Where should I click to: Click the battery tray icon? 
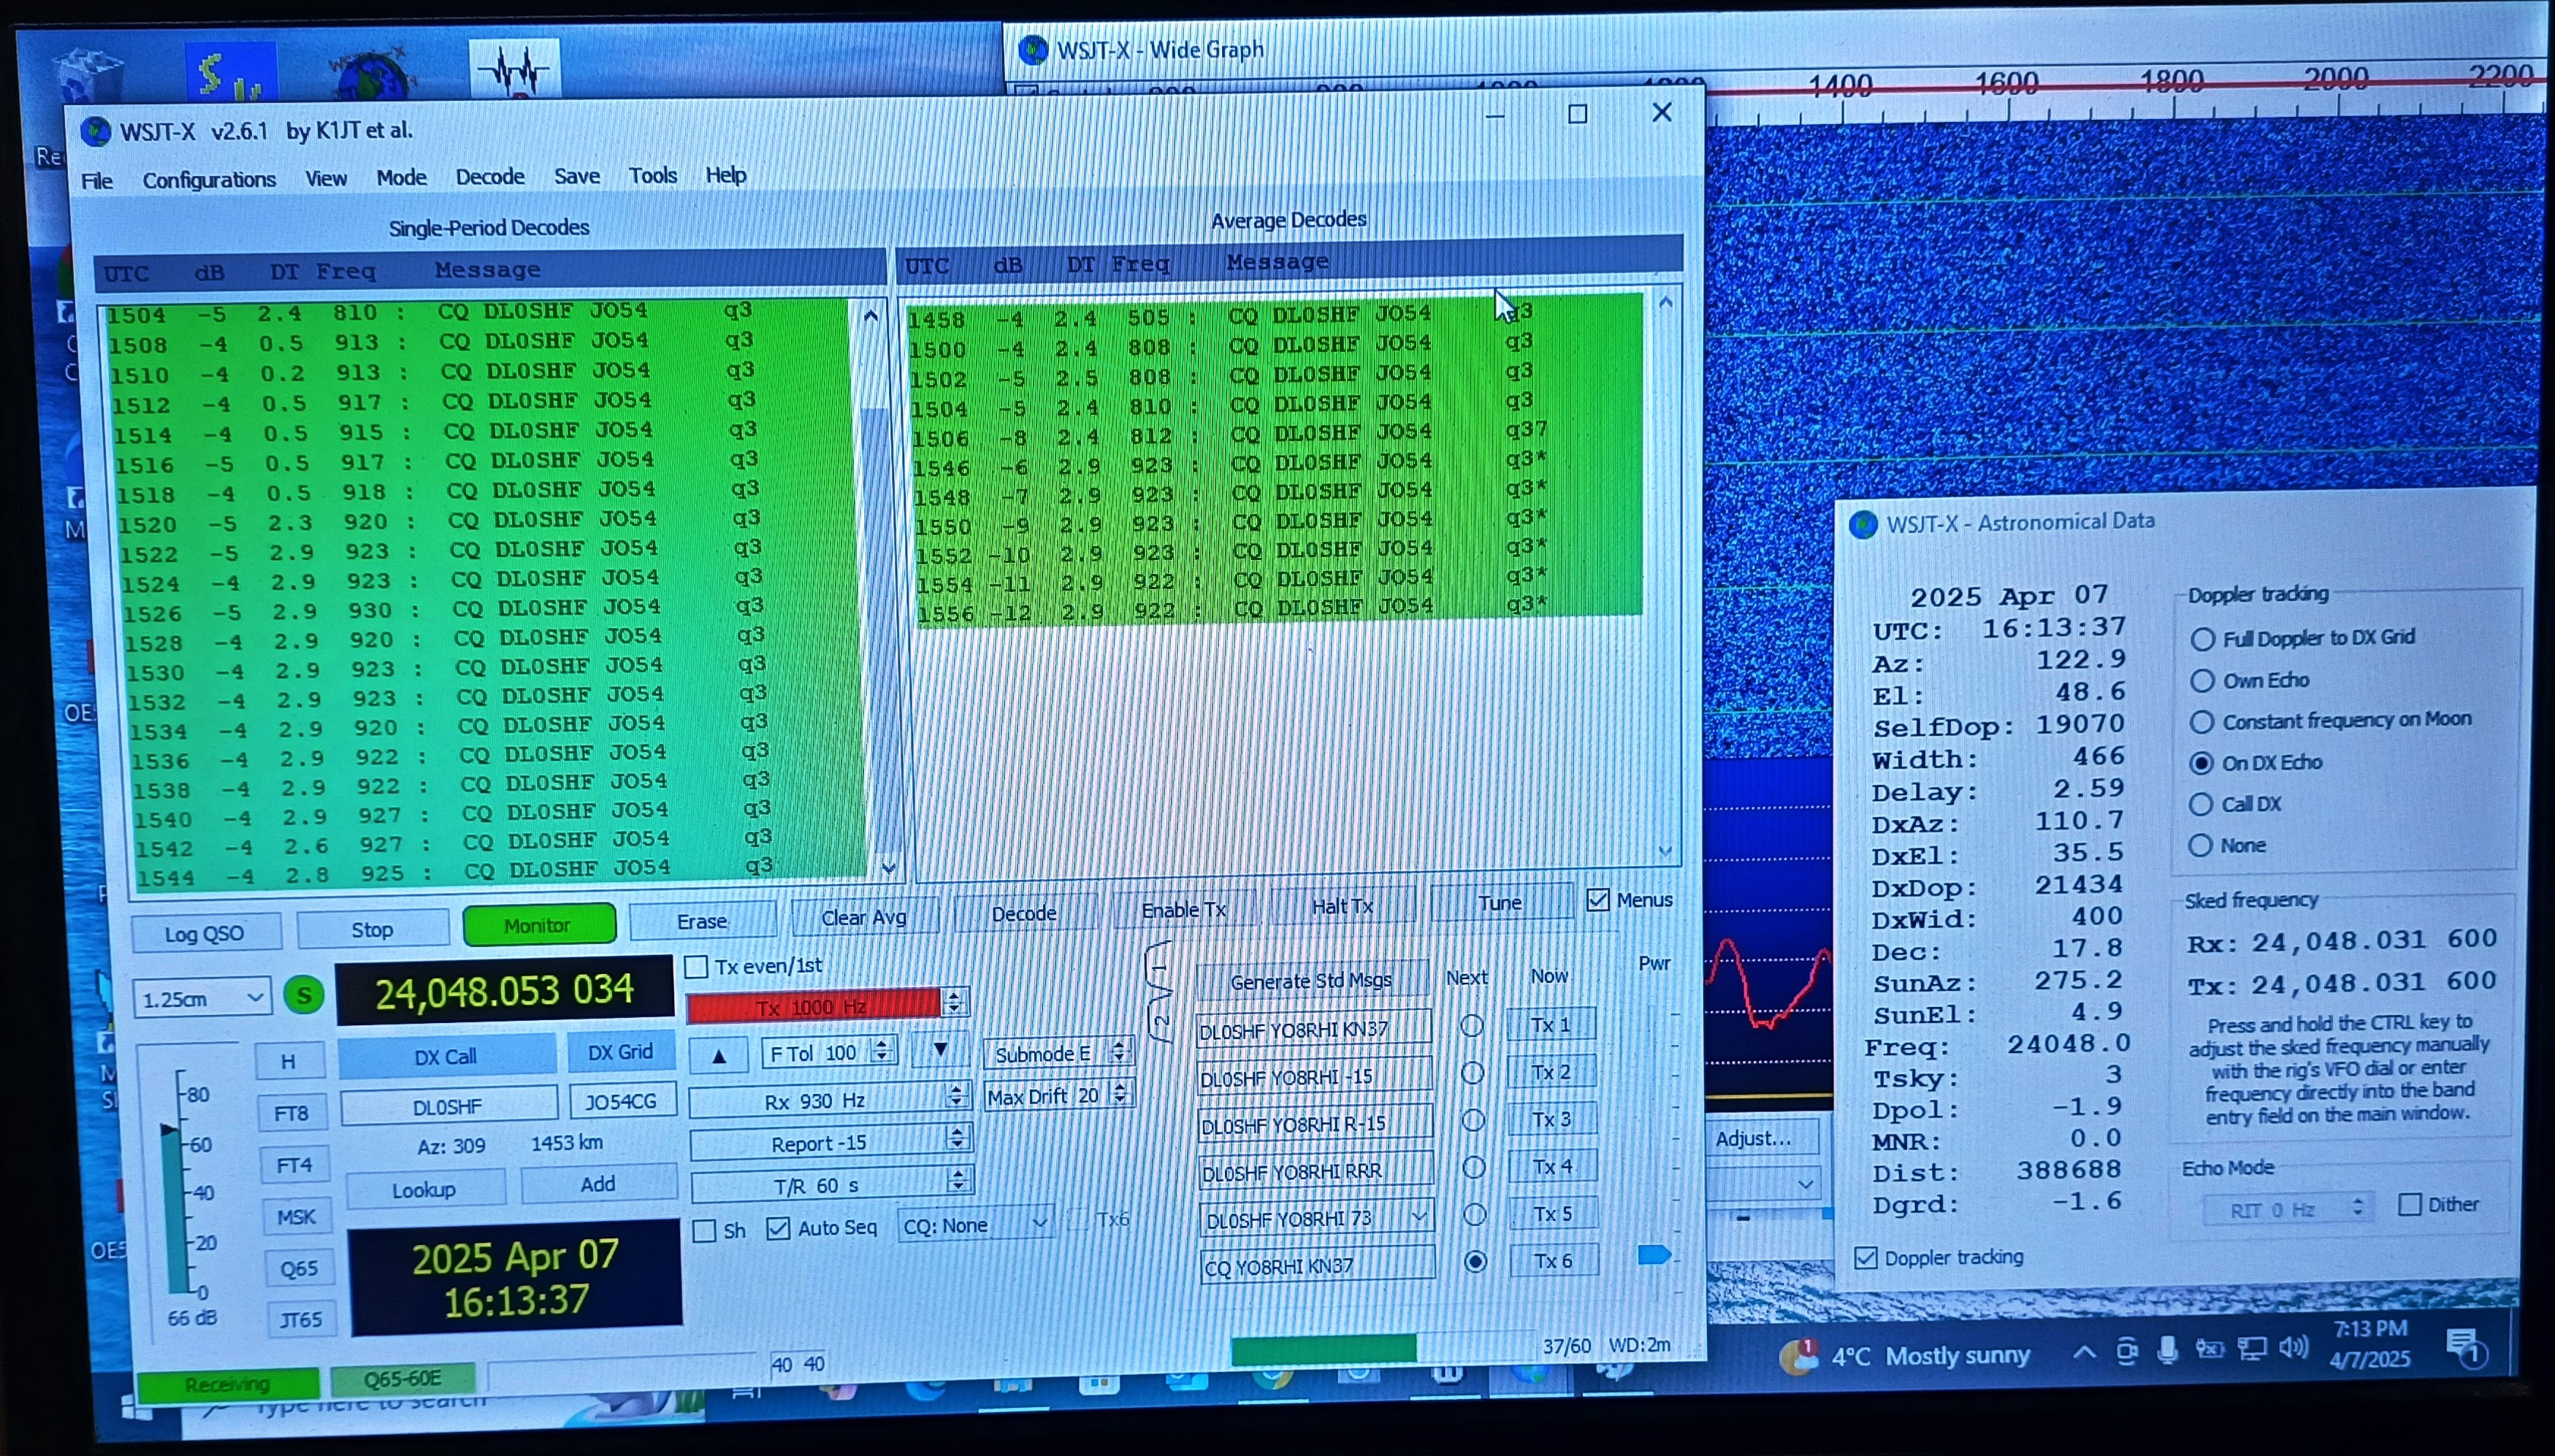(x=2209, y=1350)
